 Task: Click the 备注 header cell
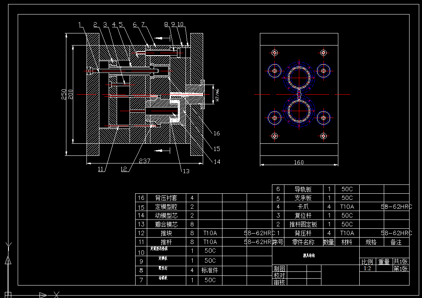click(x=396, y=242)
